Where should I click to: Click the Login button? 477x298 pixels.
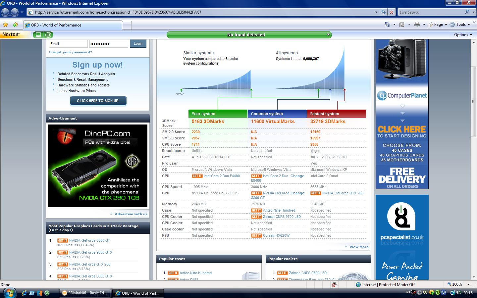138,44
